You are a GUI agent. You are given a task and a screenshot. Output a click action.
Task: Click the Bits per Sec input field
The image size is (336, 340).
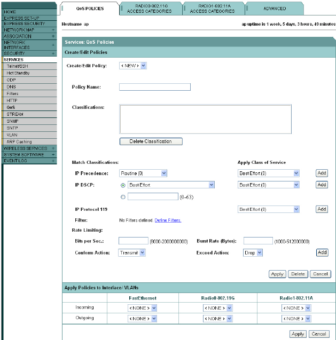(x=133, y=241)
